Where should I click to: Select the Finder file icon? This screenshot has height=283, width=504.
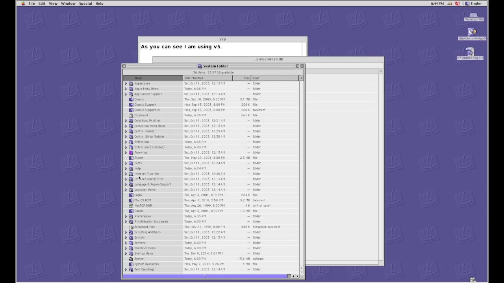pyautogui.click(x=131, y=158)
